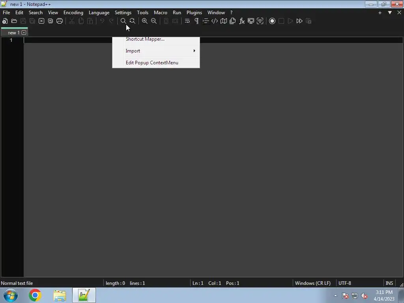This screenshot has width=404, height=303.
Task: Toggle Word Wrap in the toolbar
Action: 187,21
